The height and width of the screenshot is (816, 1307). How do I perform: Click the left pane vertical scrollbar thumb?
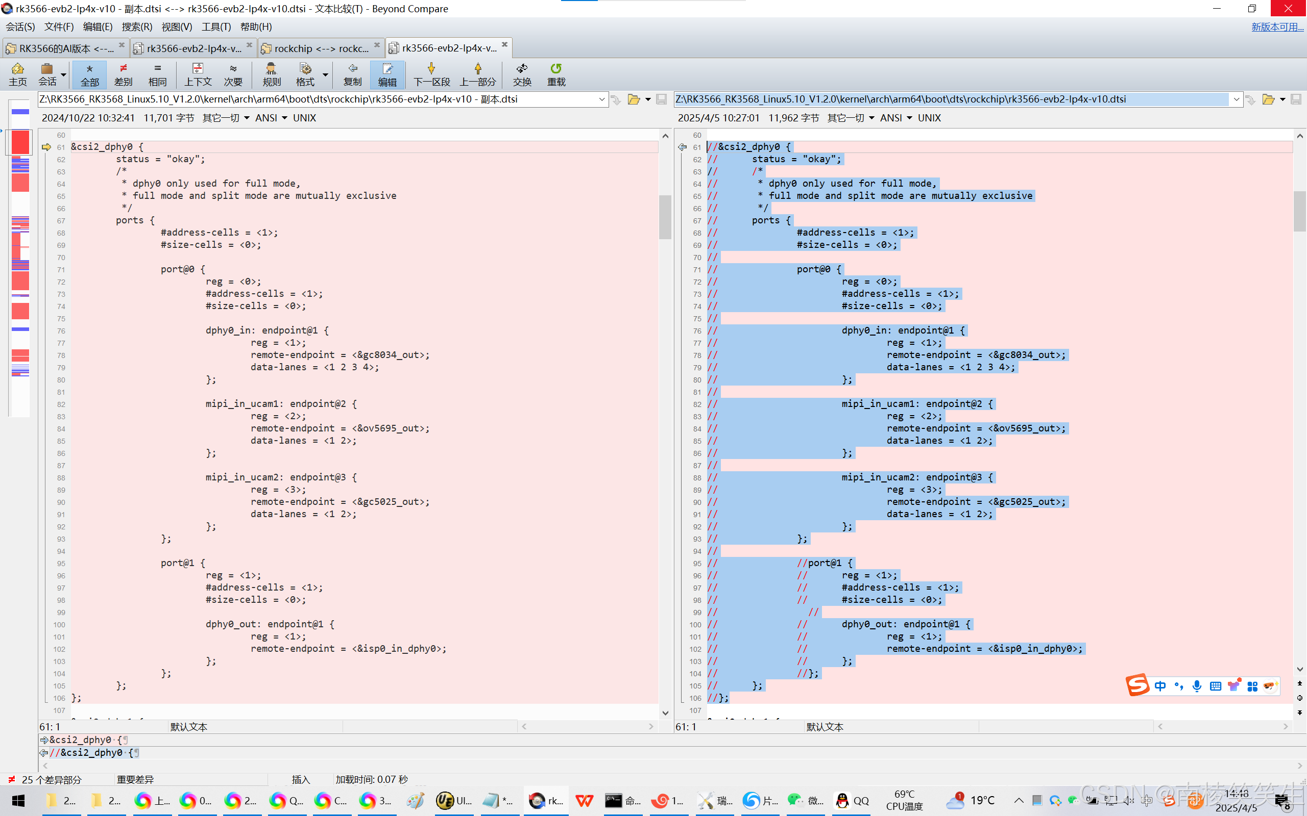(665, 217)
